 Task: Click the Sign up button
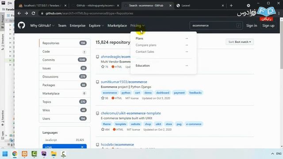[268, 26]
